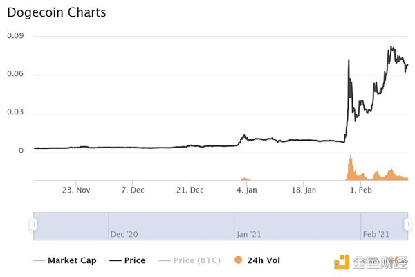Click the 金色财经 watermark text
The height and width of the screenshot is (277, 415).
(379, 262)
